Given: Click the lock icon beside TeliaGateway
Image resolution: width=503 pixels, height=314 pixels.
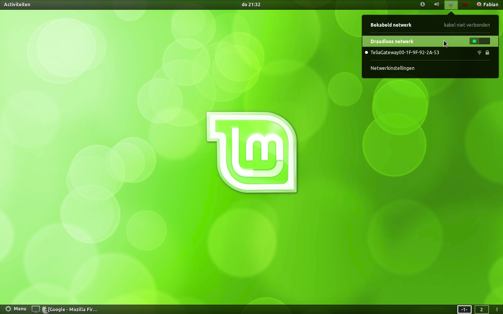Looking at the screenshot, I should (487, 53).
